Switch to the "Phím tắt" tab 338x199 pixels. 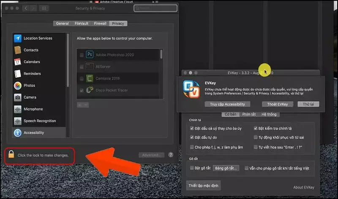[x=249, y=114]
